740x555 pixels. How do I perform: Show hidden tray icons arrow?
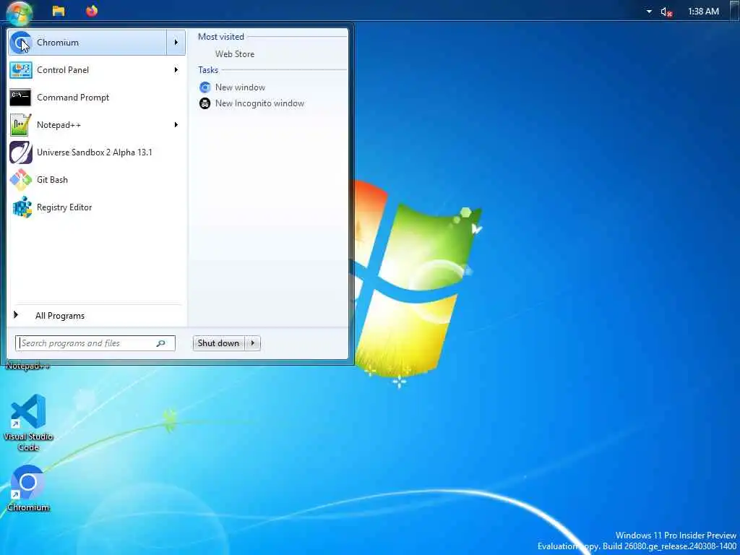[x=649, y=12]
